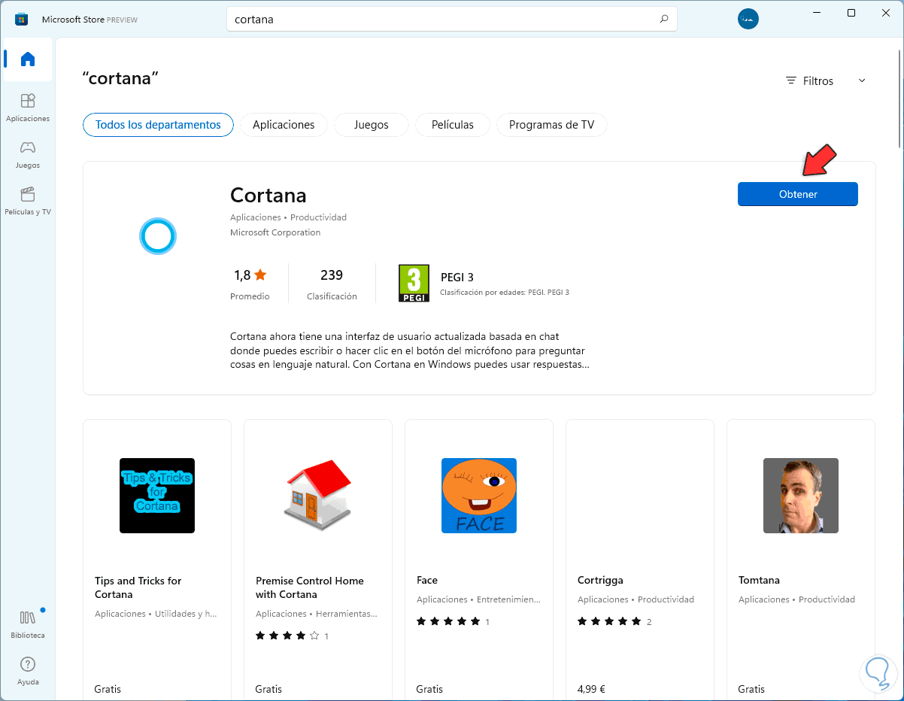904x701 pixels.
Task: Click the search magnifier icon
Action: click(x=663, y=20)
